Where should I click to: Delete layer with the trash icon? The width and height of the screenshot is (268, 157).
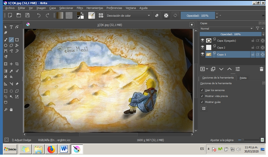tap(261, 69)
